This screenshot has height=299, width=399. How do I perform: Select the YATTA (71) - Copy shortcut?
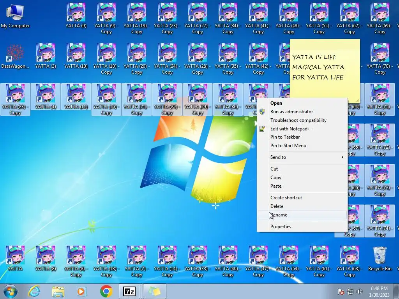[380, 99]
